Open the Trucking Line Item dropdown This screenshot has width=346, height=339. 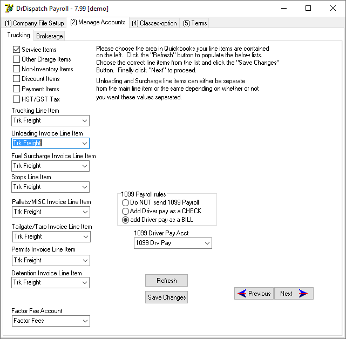tap(85, 121)
